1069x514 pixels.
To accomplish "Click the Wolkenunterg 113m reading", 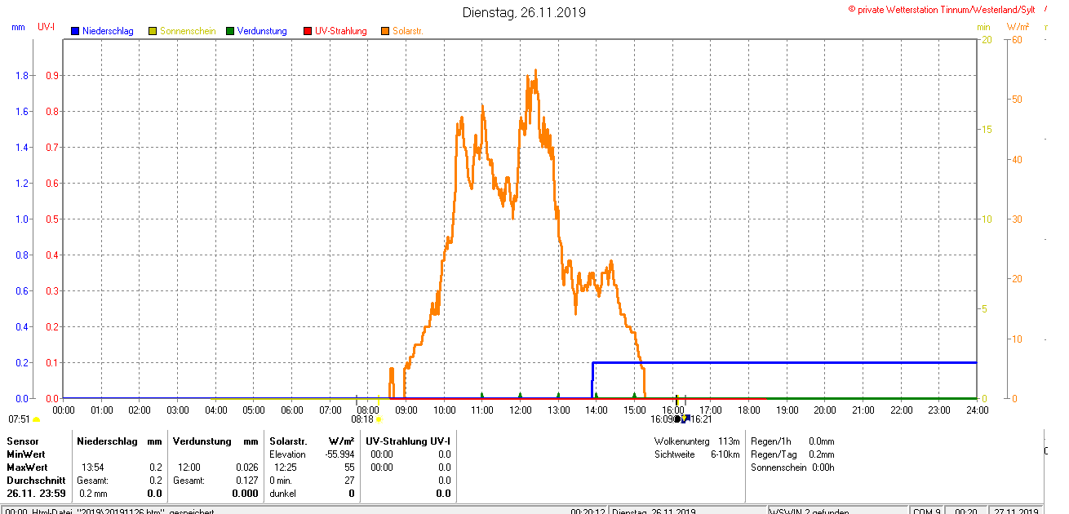I will coord(697,441).
